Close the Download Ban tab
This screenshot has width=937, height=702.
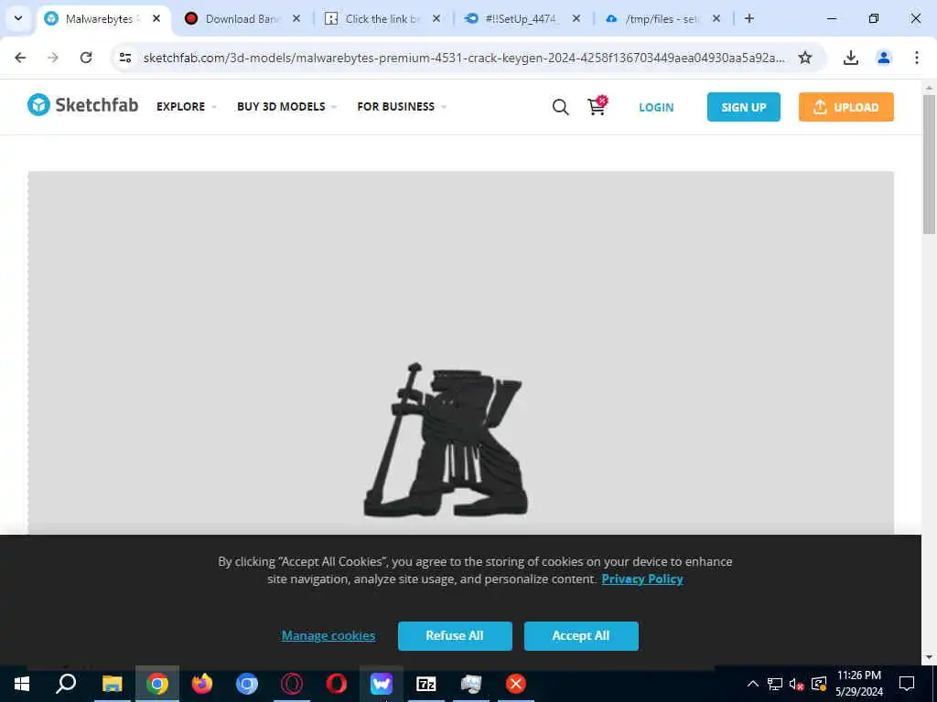coord(296,18)
